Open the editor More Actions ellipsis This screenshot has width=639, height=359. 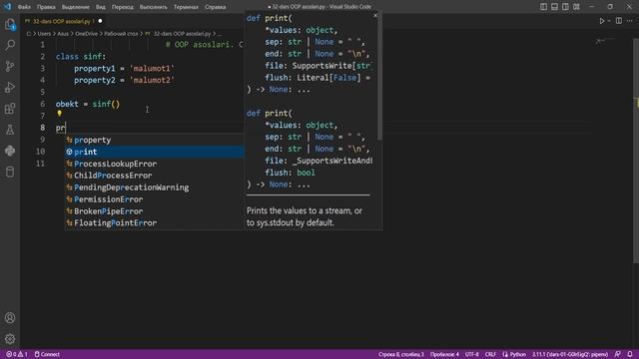tap(630, 21)
